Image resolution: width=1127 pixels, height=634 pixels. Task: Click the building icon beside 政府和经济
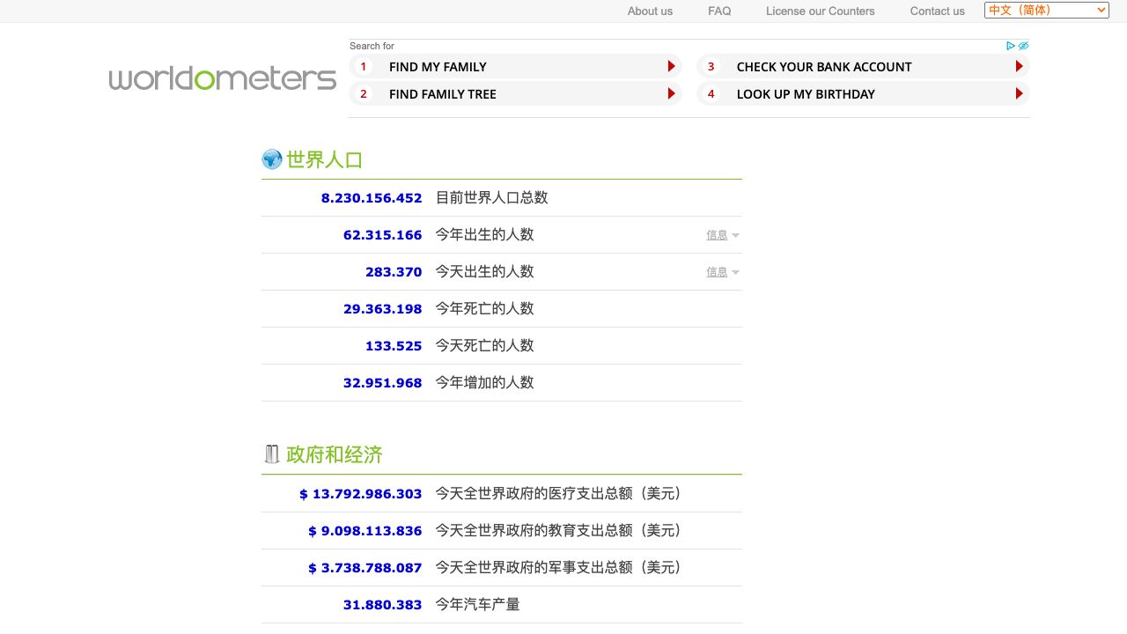(x=272, y=454)
